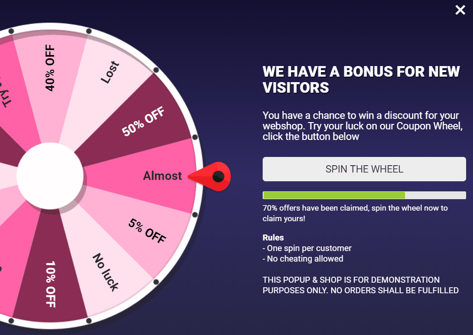The width and height of the screenshot is (473, 335).
Task: Click the 'We have a bonus' heading
Action: pyautogui.click(x=361, y=79)
